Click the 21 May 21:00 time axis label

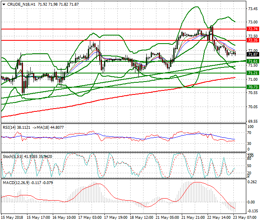tap(193, 218)
